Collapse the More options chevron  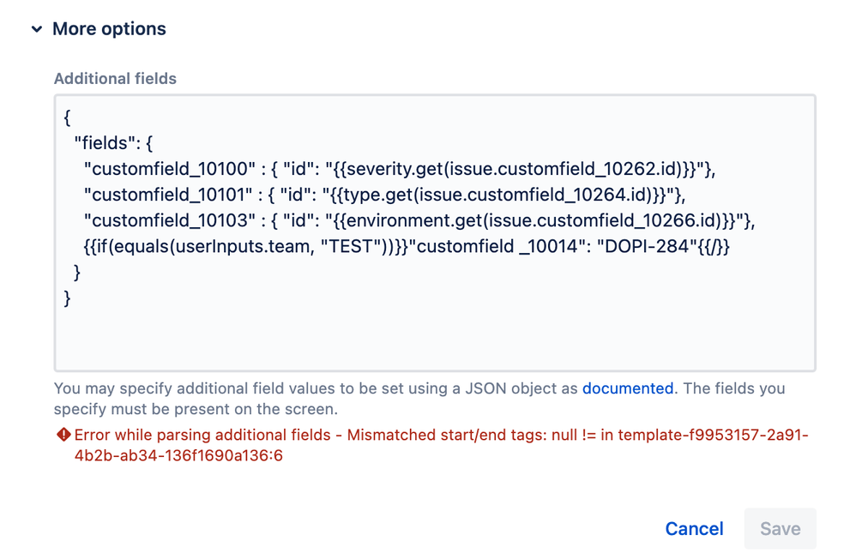(x=37, y=29)
